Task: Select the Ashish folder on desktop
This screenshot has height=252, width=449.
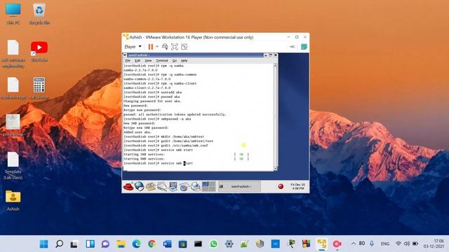Action: [x=13, y=201]
